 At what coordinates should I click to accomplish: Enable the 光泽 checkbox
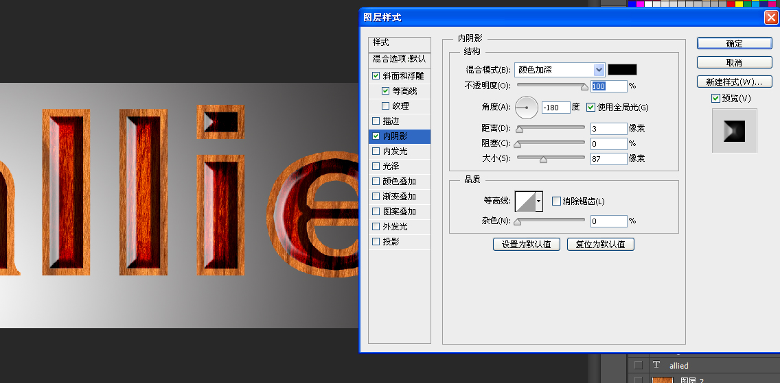(x=376, y=166)
